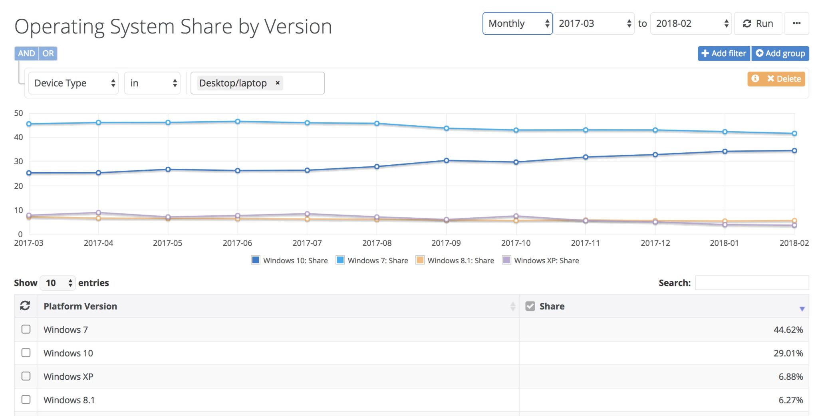
Task: Click the Windows 7 data point at 2017-06
Action: pos(238,121)
